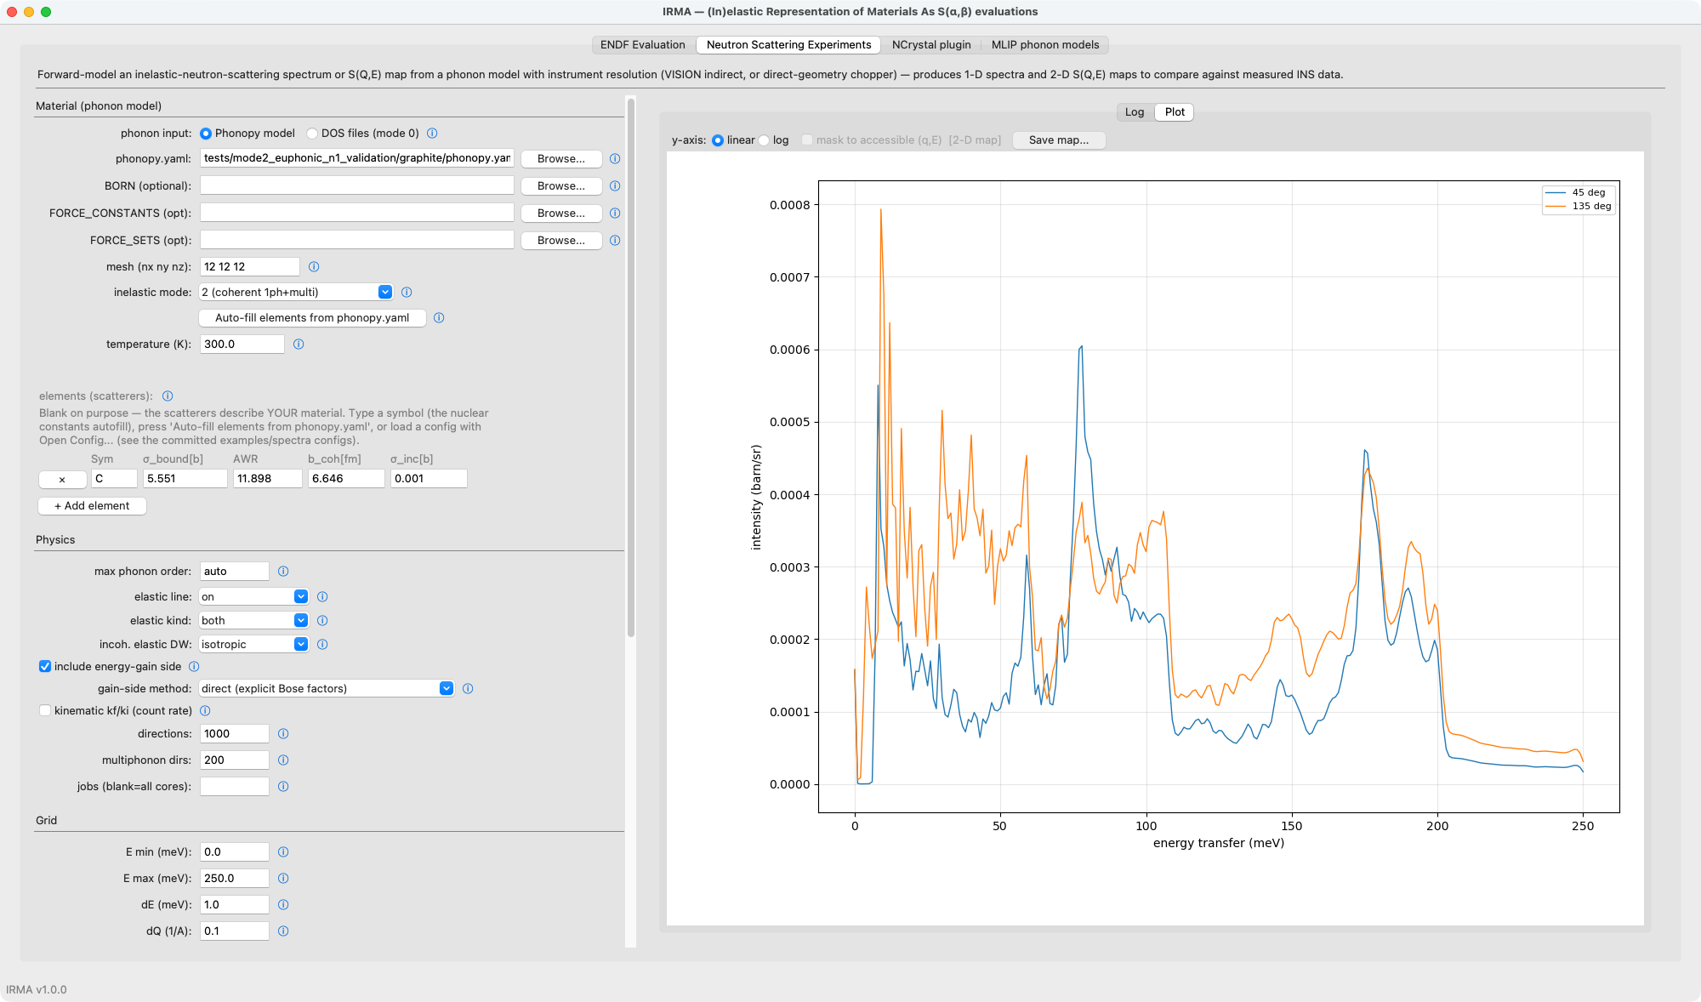Screen dimensions: 1701x1002
Task: Switch to NCrystal plugin tab
Action: coord(931,45)
